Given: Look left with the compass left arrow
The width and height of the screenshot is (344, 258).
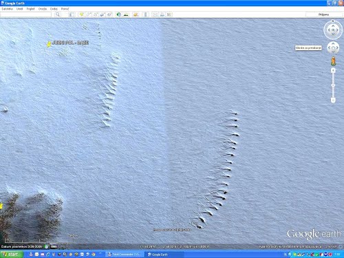Looking at the screenshot, I should tap(329, 30).
